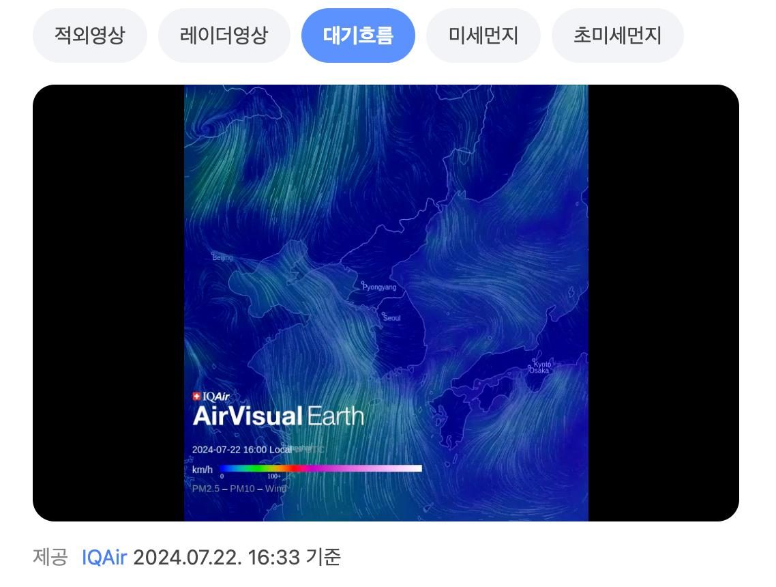Click the km/h wind speed color scale
This screenshot has width=776, height=587.
pyautogui.click(x=320, y=468)
